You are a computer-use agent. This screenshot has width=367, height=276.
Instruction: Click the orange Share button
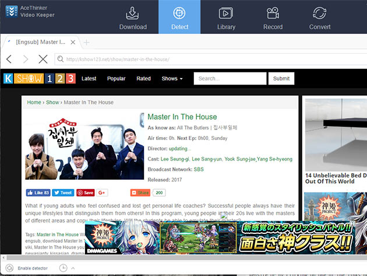(140, 193)
